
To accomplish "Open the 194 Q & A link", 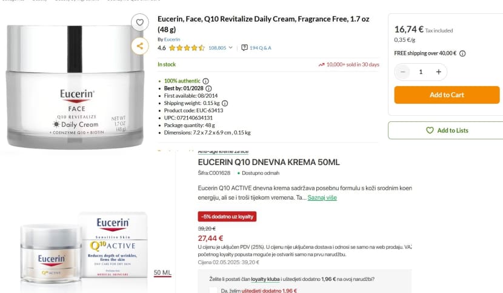I will pyautogui.click(x=261, y=48).
